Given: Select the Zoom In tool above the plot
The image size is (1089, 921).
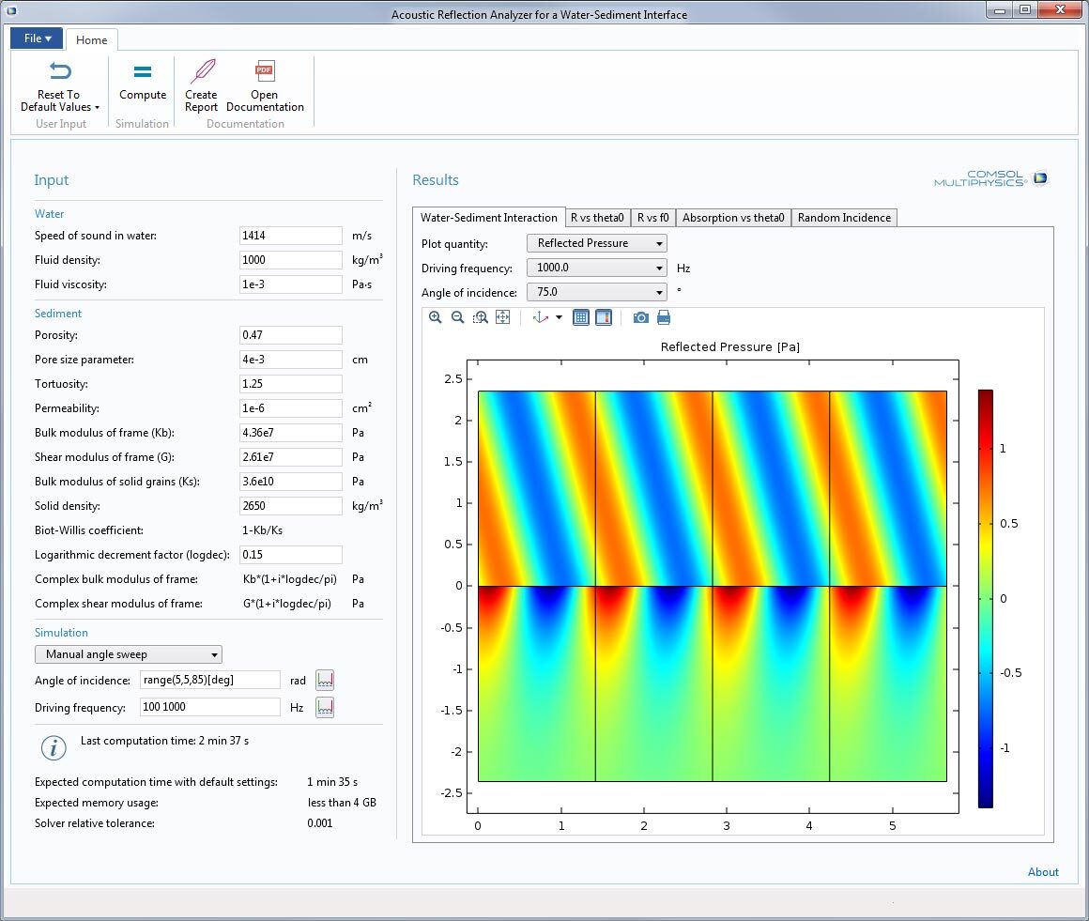Looking at the screenshot, I should point(435,317).
